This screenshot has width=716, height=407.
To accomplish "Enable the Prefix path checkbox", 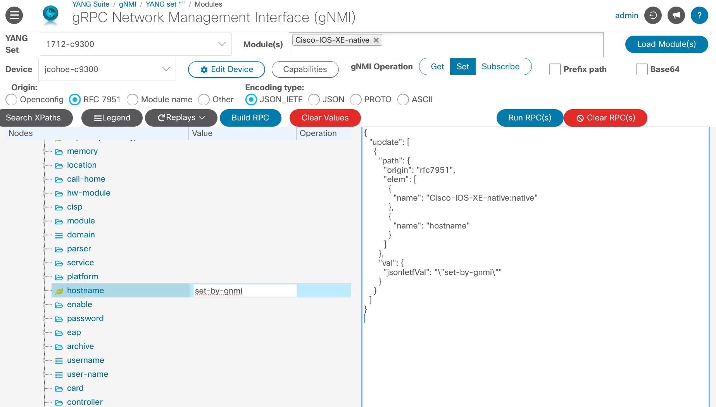I will [x=555, y=69].
